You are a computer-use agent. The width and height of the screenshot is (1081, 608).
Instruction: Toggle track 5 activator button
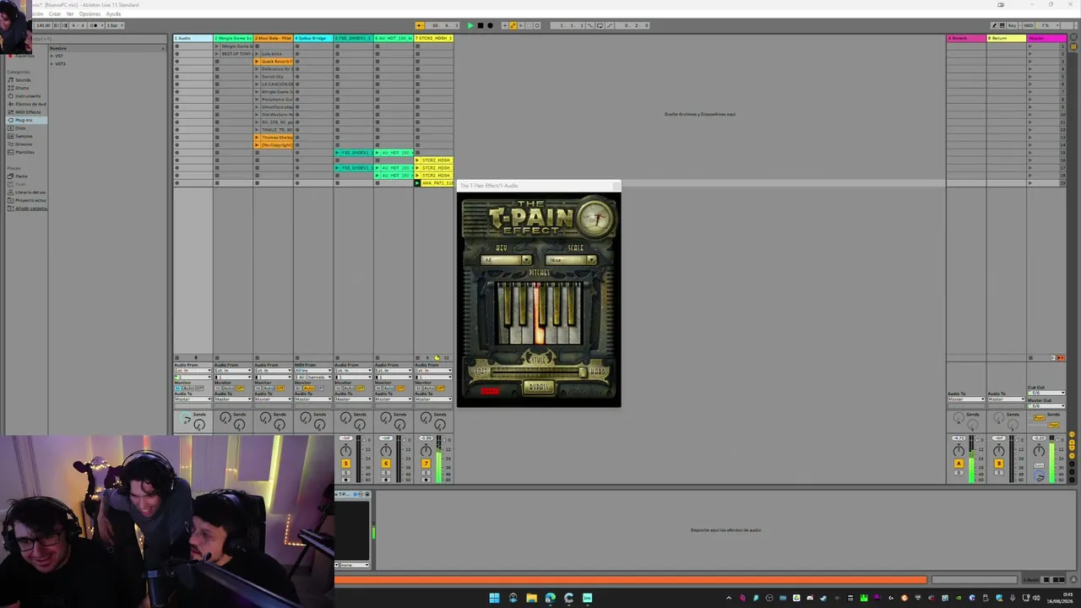345,464
